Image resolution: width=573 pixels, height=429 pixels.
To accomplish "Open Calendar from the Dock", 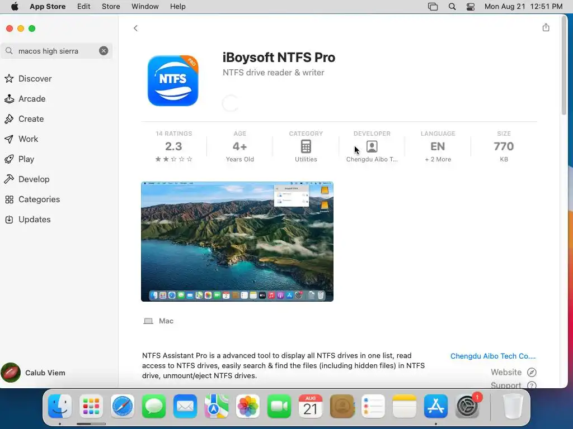I will (311, 406).
